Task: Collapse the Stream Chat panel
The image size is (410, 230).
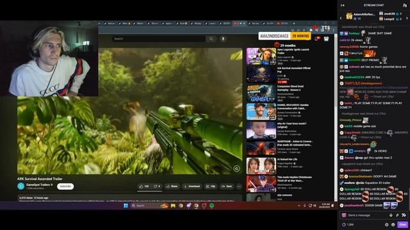Action: [x=343, y=5]
